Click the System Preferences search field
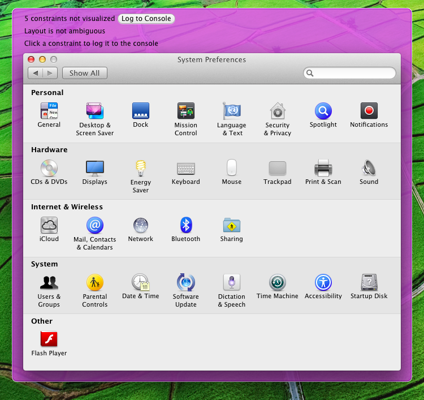Image resolution: width=424 pixels, height=400 pixels. (x=349, y=73)
